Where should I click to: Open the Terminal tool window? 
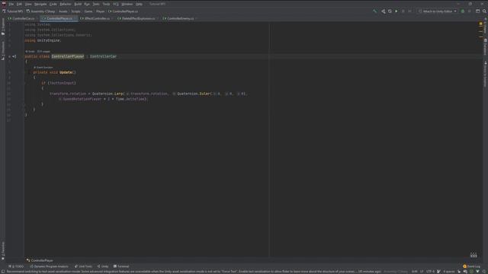coord(121,266)
